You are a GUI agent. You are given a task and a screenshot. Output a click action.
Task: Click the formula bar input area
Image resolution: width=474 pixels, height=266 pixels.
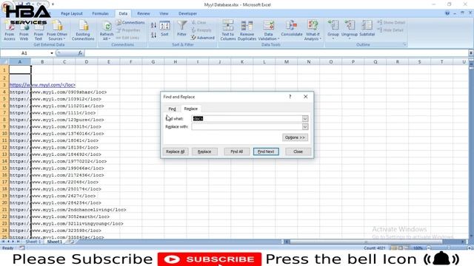point(276,53)
